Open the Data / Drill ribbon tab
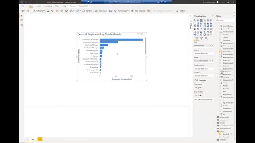This screenshot has height=143, width=255. point(83,6)
